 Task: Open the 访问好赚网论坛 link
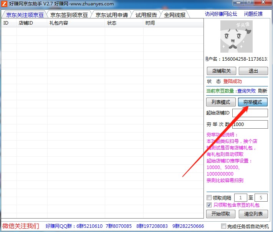click(221, 14)
